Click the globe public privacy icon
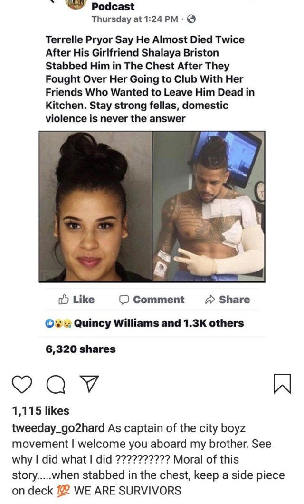 [x=191, y=19]
